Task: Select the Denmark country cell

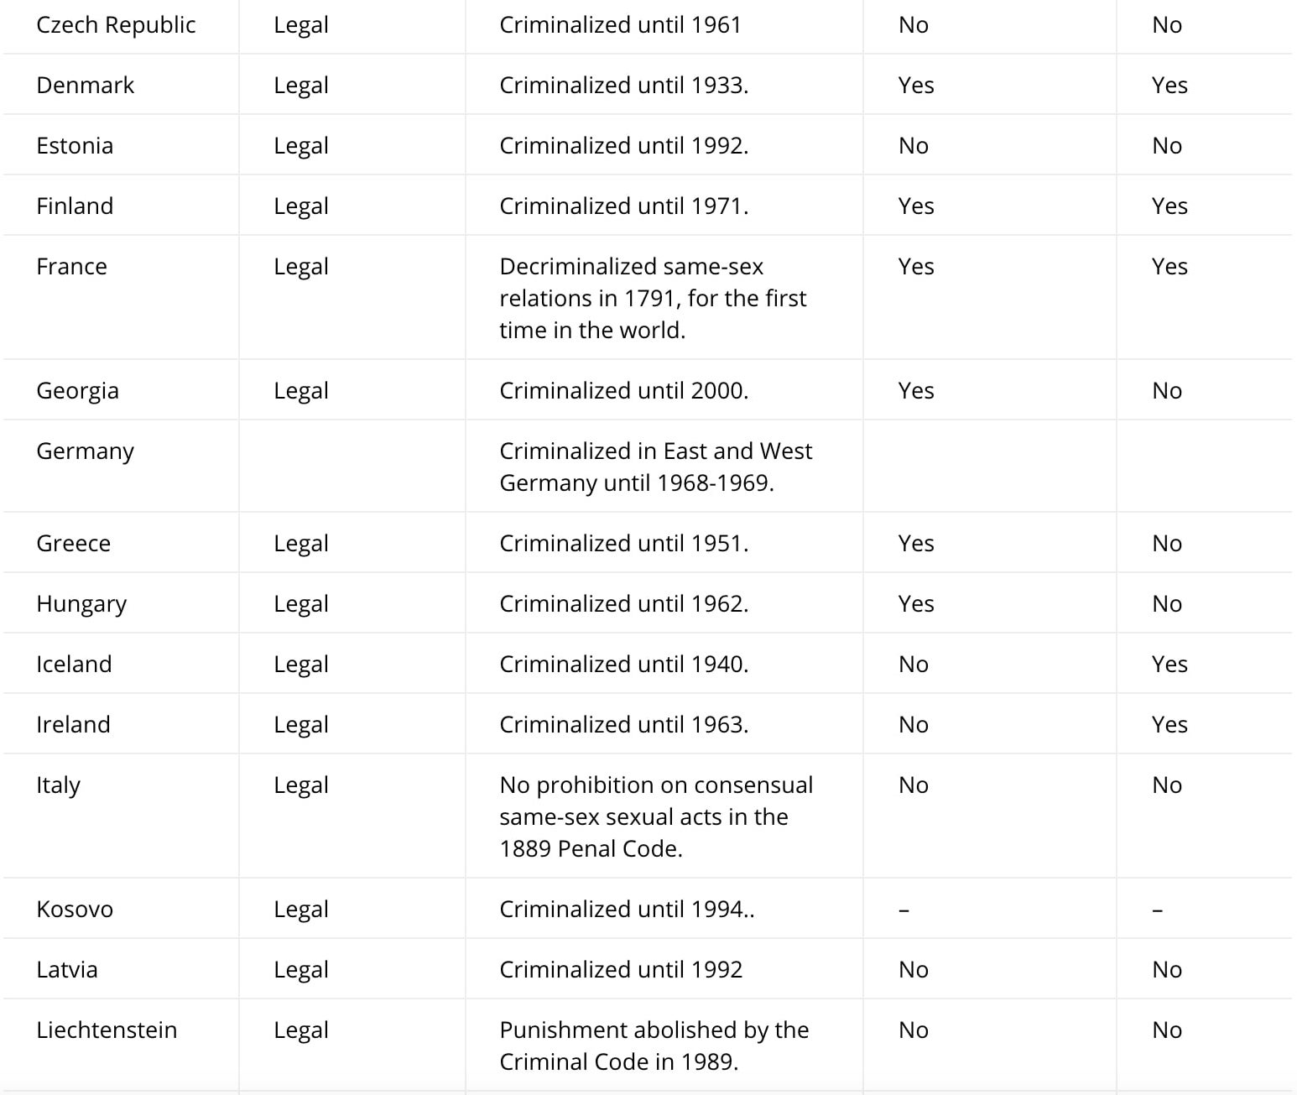Action: pos(85,86)
